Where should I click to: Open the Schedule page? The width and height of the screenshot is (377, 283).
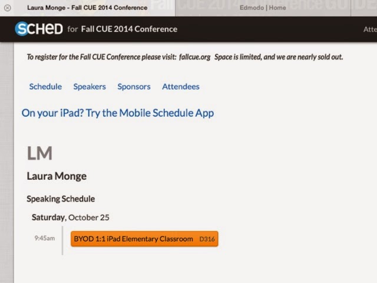click(45, 87)
